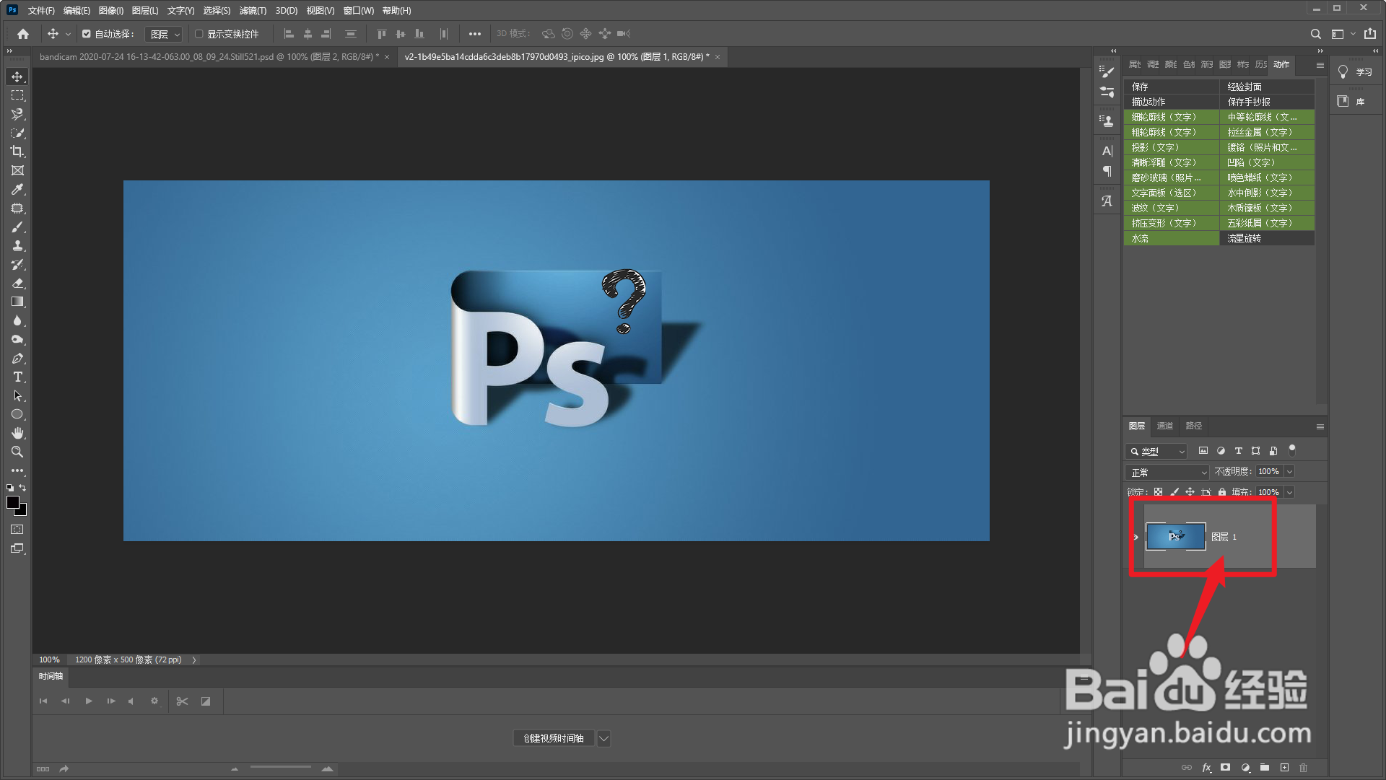Expand the opacity 100% dropdown arrow
The height and width of the screenshot is (780, 1386).
point(1289,471)
